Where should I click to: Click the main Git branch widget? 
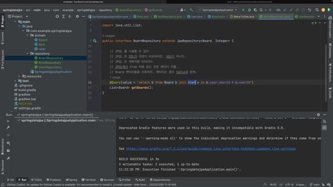315,185
